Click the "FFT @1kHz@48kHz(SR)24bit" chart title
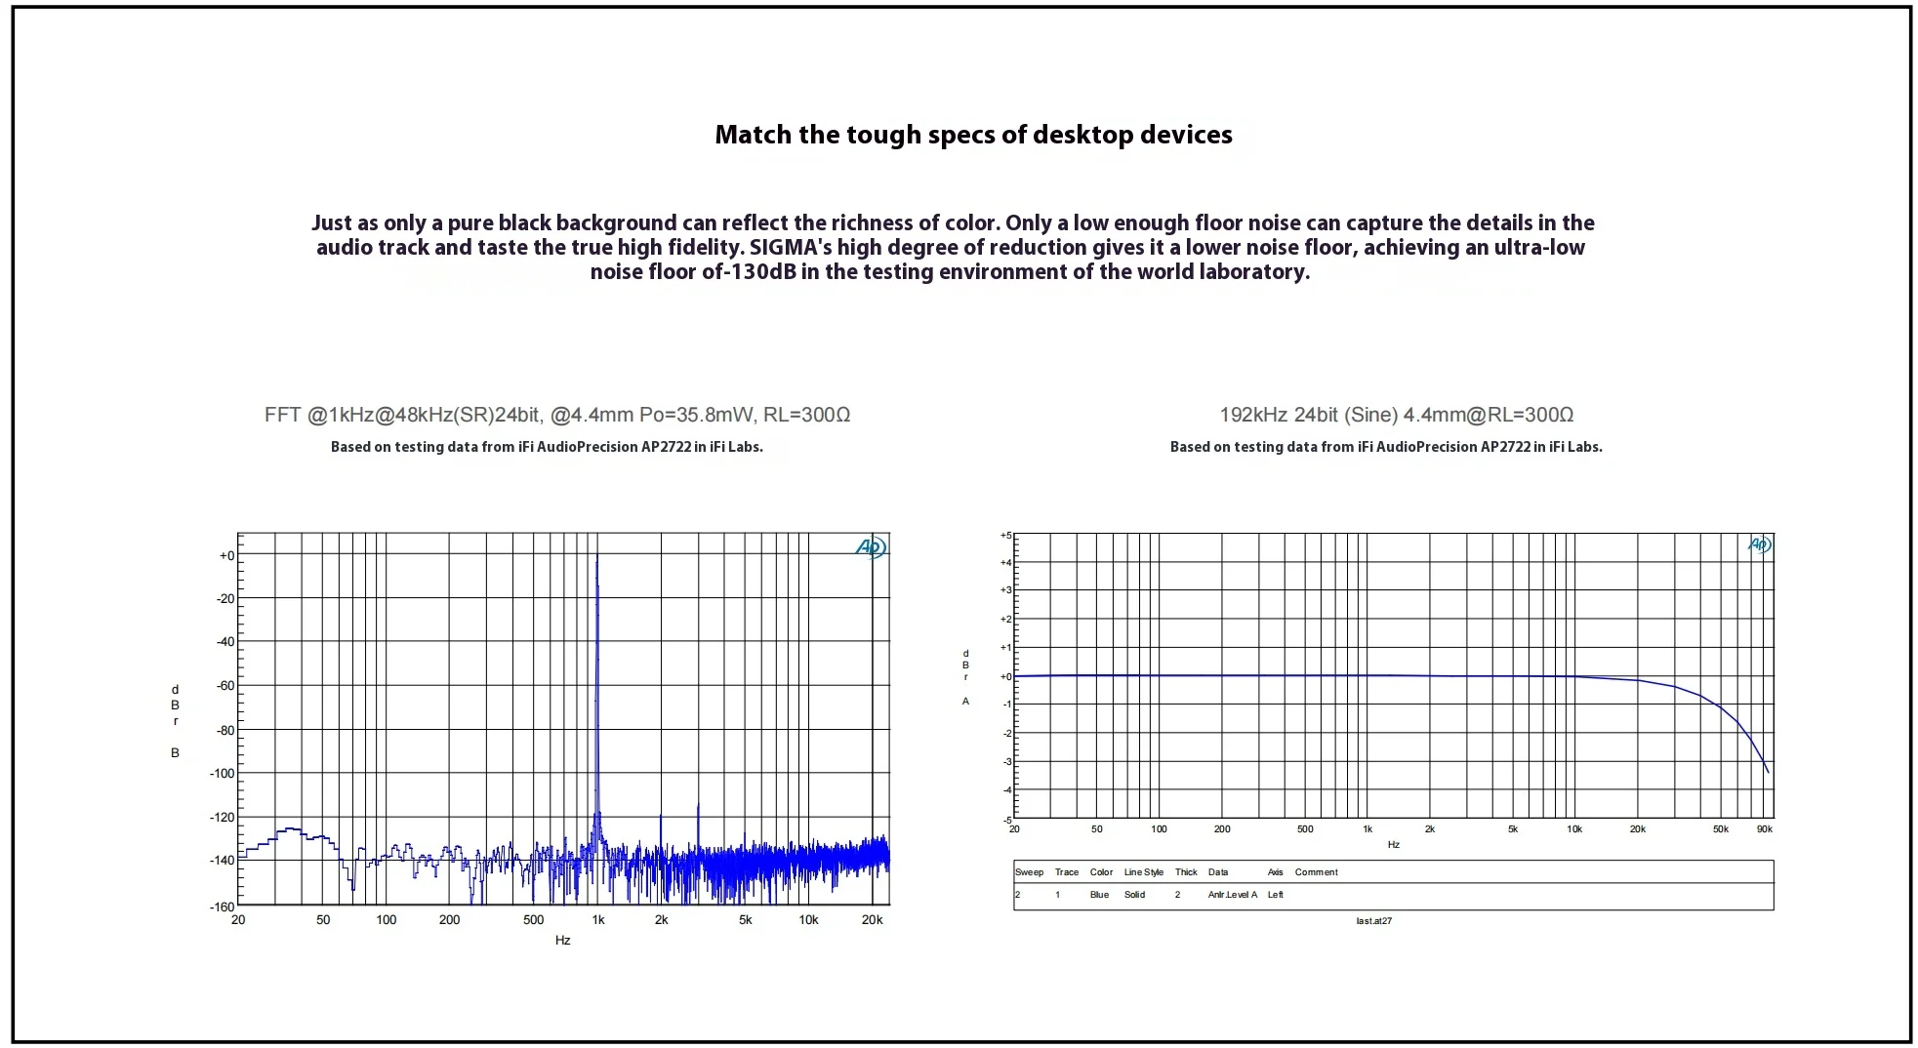This screenshot has height=1048, width=1918. [557, 415]
